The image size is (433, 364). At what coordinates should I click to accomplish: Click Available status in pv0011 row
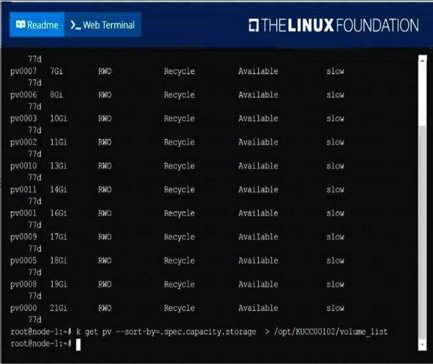point(258,190)
